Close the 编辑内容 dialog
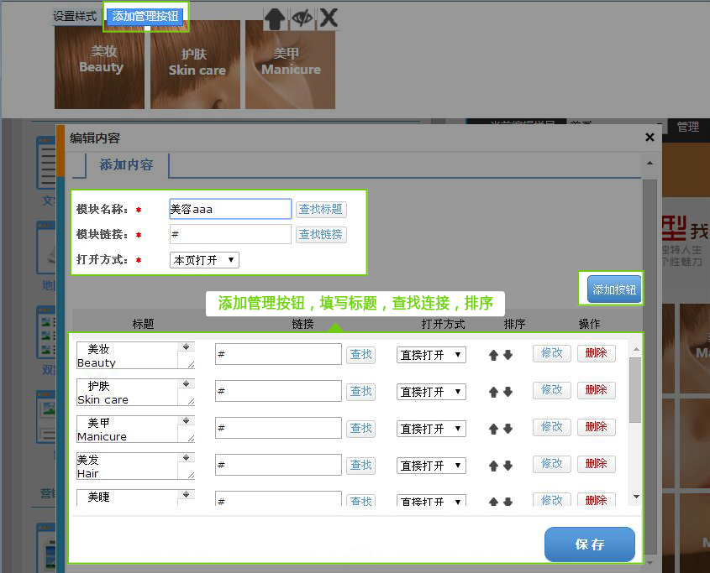This screenshot has width=710, height=573. tap(650, 138)
